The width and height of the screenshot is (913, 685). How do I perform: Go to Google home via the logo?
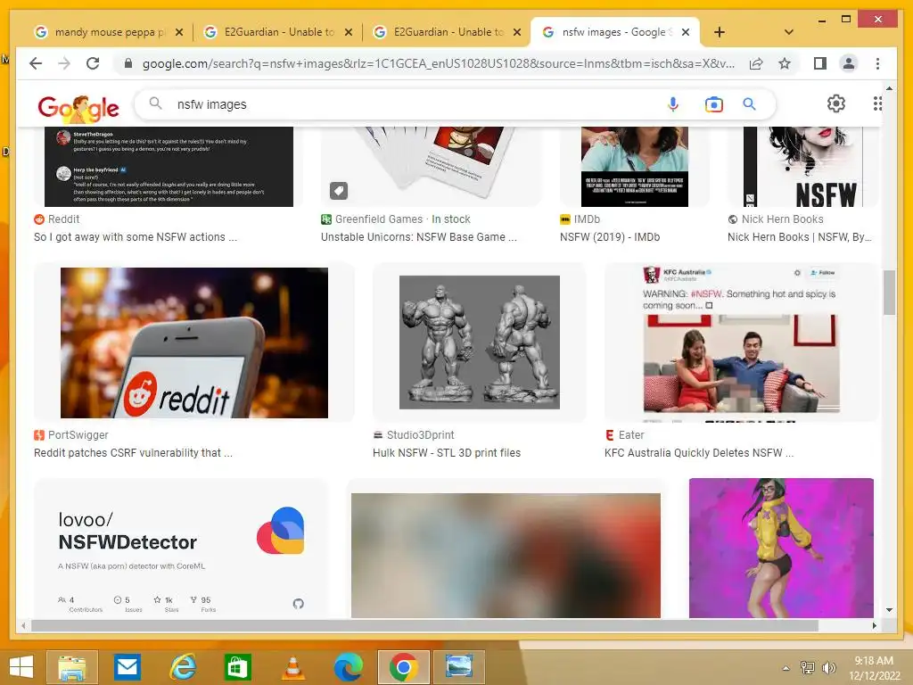coord(78,108)
